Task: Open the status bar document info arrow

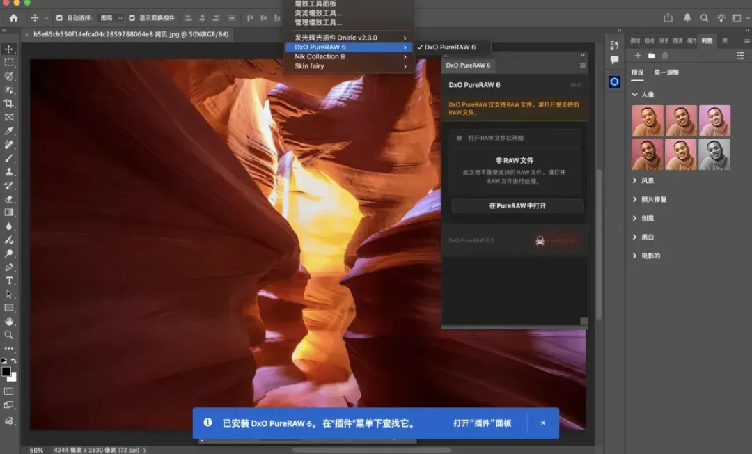Action: [144, 450]
